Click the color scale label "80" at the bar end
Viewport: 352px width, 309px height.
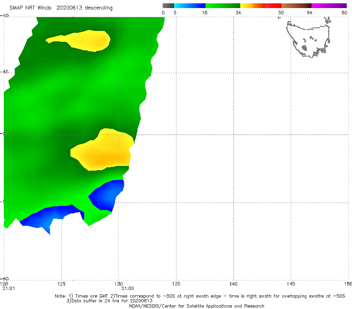[x=344, y=13]
